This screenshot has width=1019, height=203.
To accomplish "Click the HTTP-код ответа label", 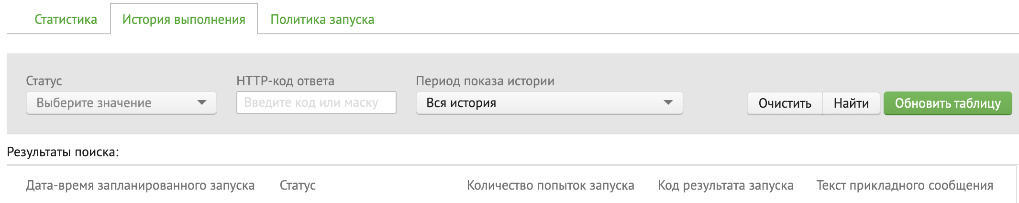I will pos(285,81).
